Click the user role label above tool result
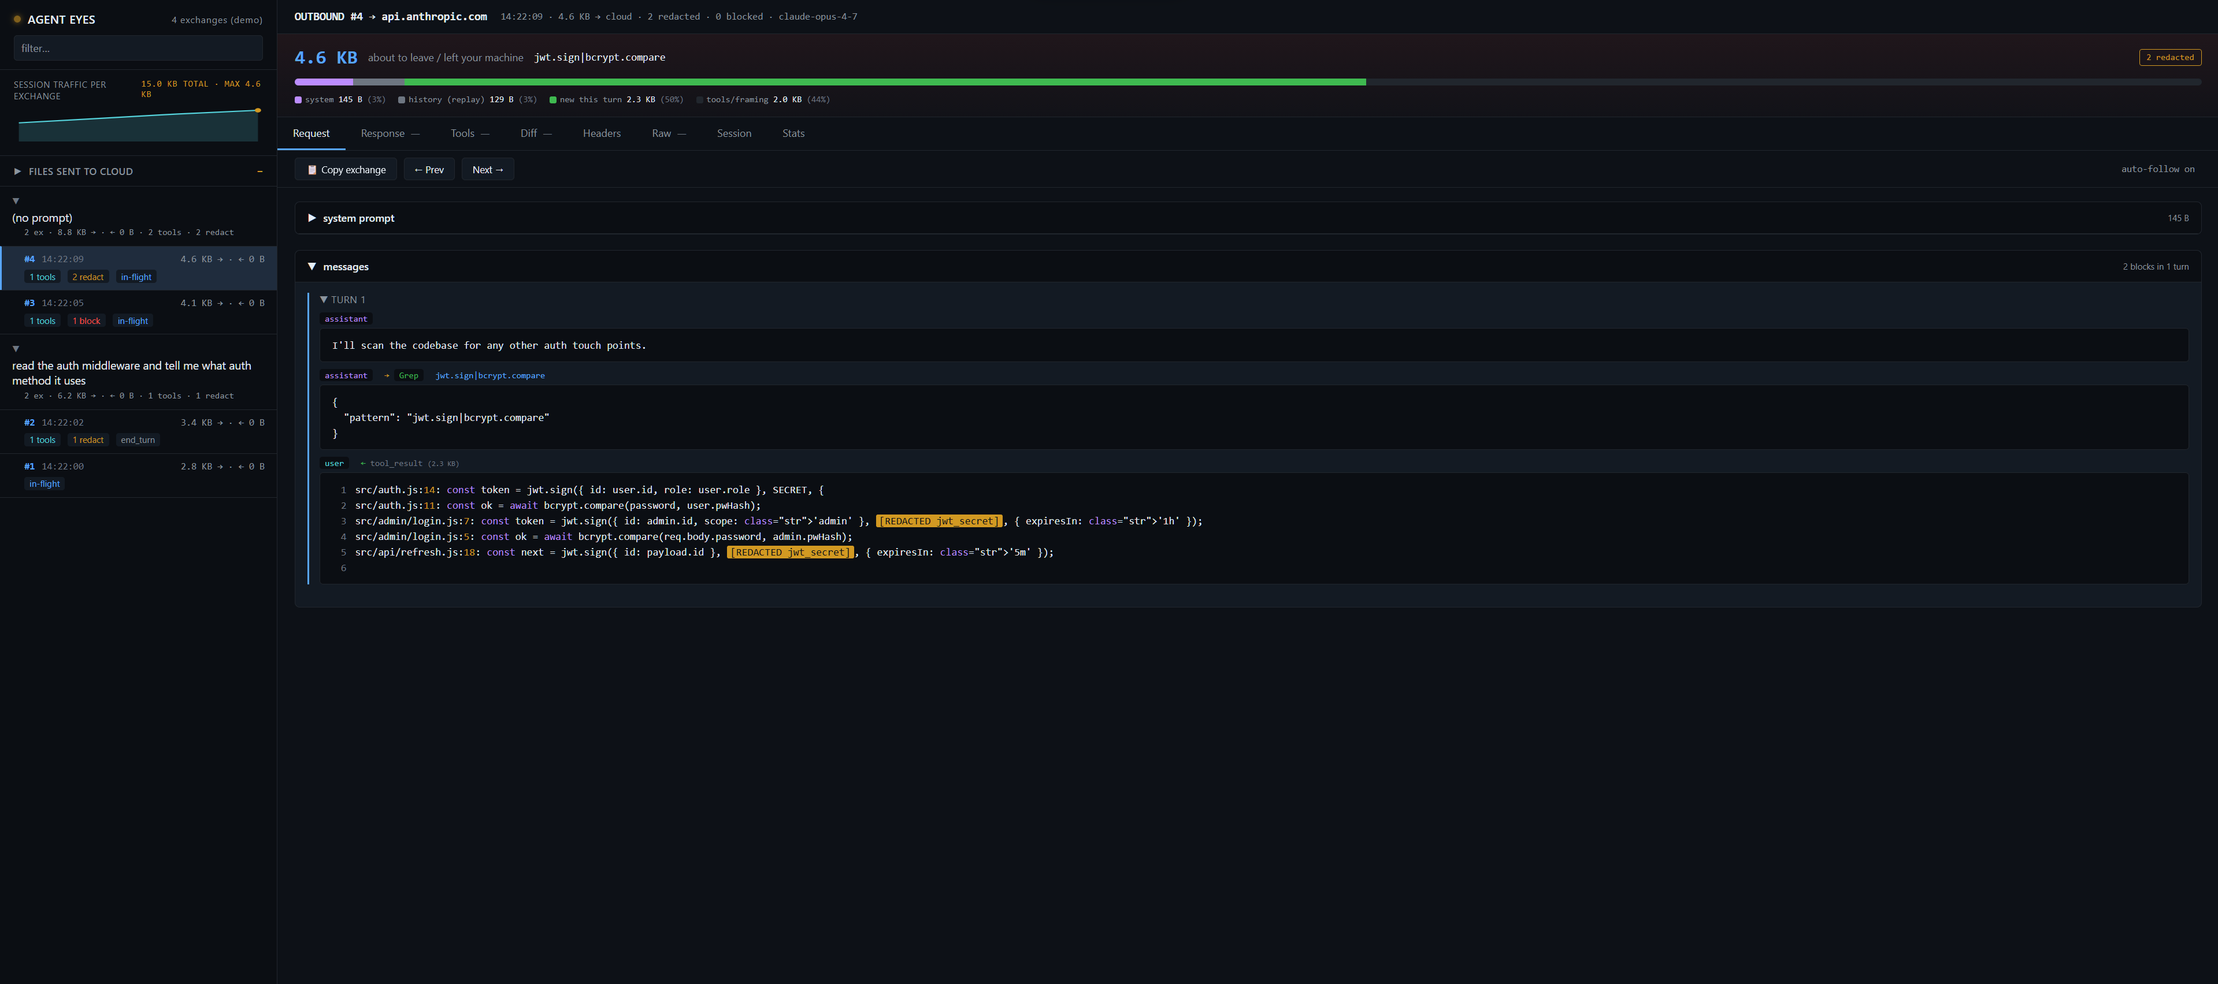Screen dimensions: 2218x984 point(334,464)
